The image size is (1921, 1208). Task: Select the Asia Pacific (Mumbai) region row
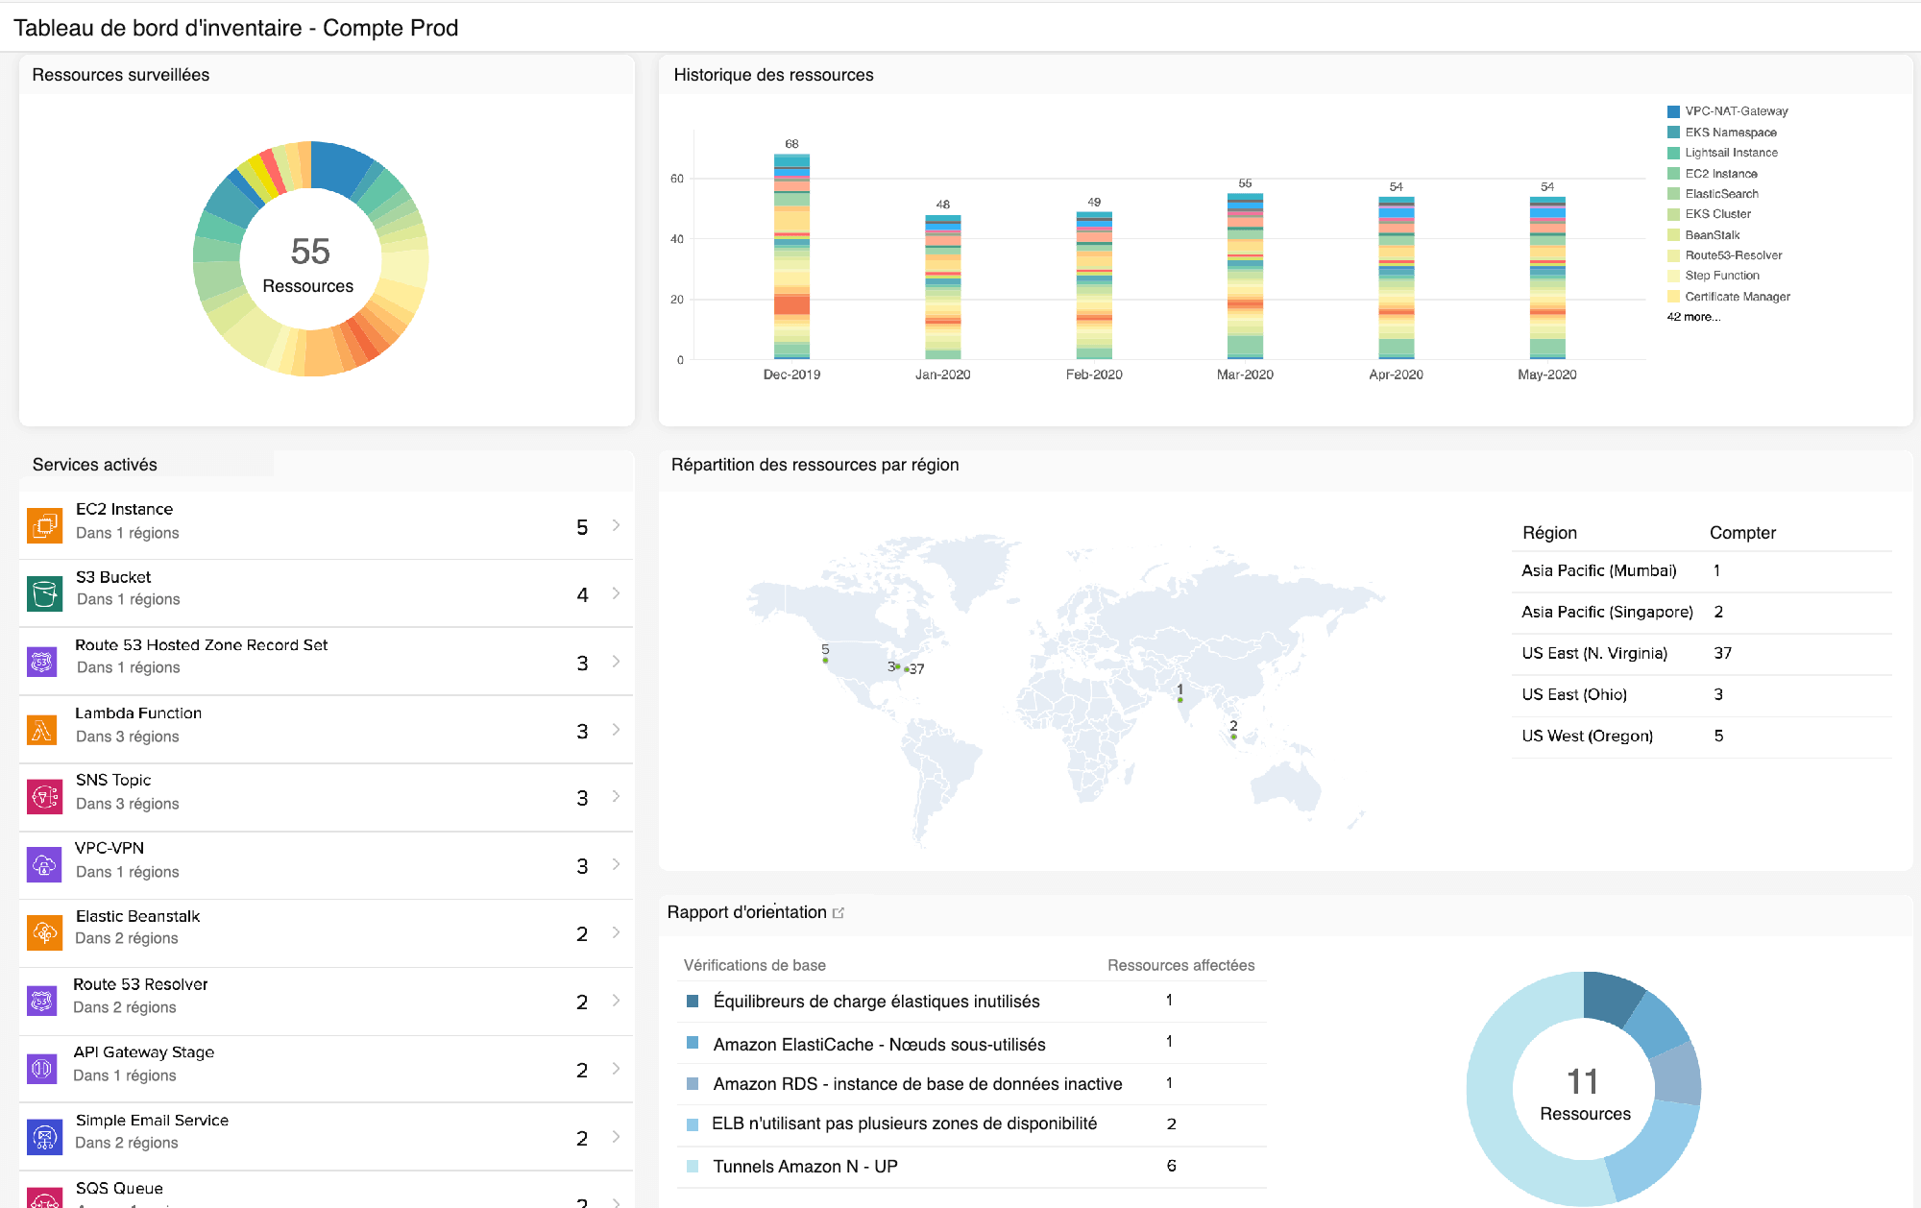[1702, 570]
